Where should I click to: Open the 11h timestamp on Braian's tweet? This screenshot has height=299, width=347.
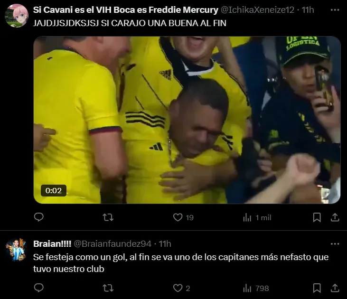click(x=165, y=243)
